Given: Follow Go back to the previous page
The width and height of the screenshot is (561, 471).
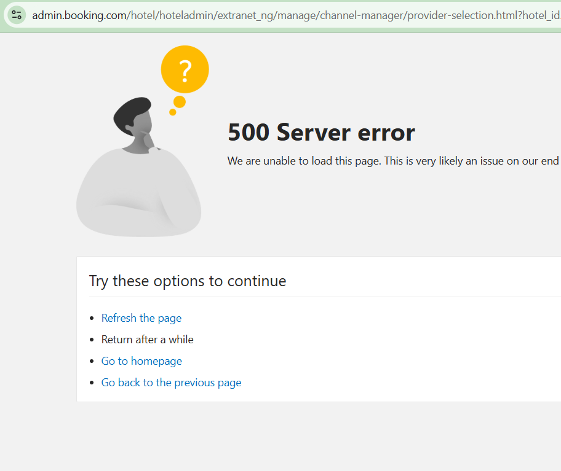Looking at the screenshot, I should pyautogui.click(x=171, y=383).
